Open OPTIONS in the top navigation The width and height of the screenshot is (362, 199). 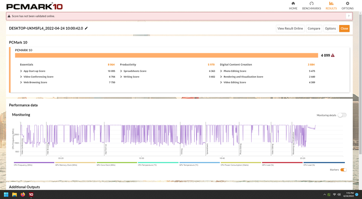tap(347, 6)
